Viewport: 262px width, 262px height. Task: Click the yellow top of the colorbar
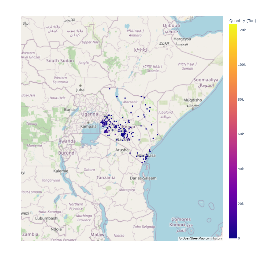[233, 26]
